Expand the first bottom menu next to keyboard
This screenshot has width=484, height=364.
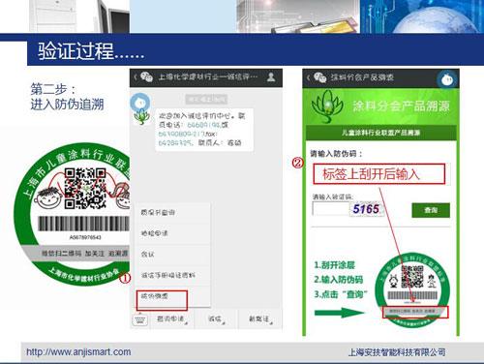click(x=171, y=319)
